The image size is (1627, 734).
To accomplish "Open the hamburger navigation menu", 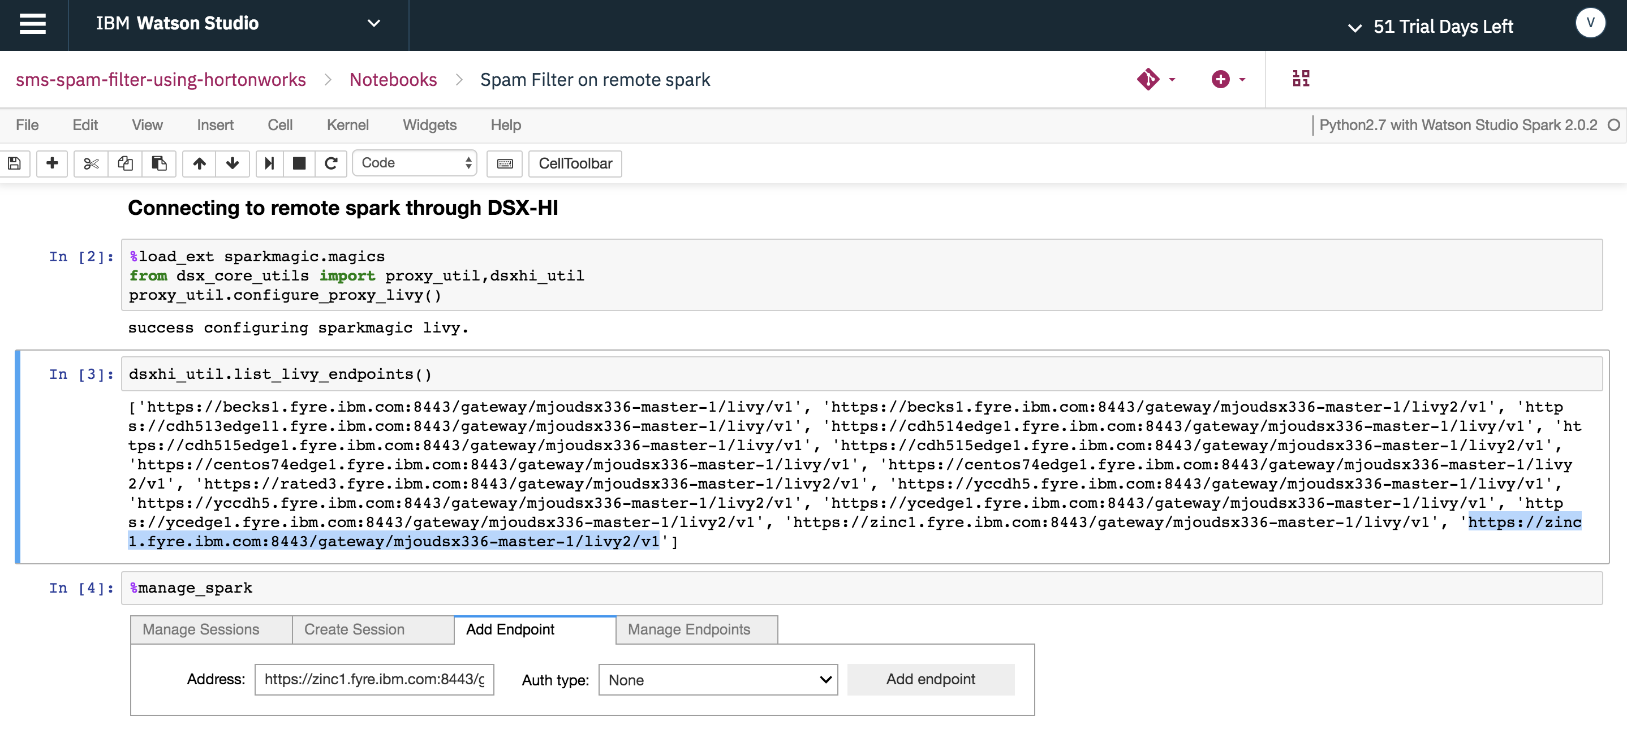I will [33, 24].
